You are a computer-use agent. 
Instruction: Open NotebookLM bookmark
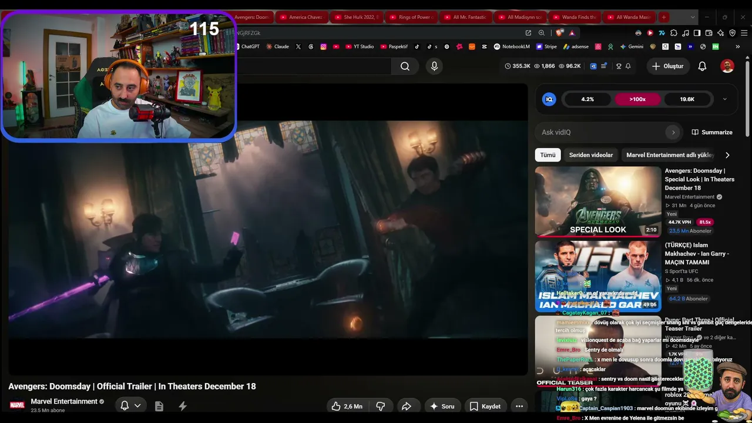[x=512, y=46]
